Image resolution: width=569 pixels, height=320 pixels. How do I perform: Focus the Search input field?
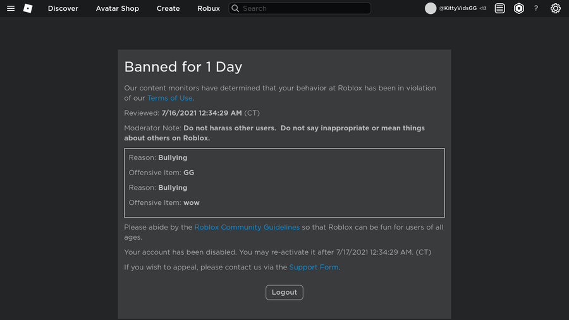(303, 8)
